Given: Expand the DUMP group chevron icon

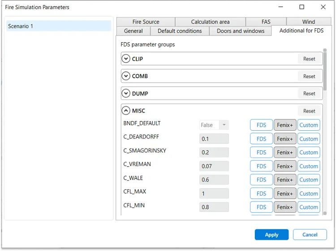Looking at the screenshot, I should [x=126, y=93].
